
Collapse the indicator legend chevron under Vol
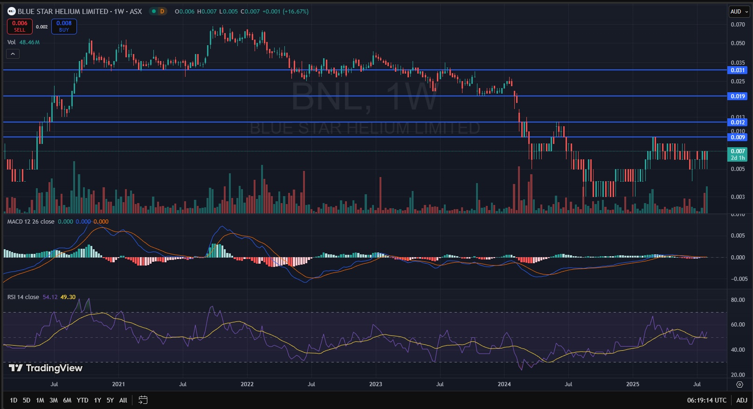point(13,54)
